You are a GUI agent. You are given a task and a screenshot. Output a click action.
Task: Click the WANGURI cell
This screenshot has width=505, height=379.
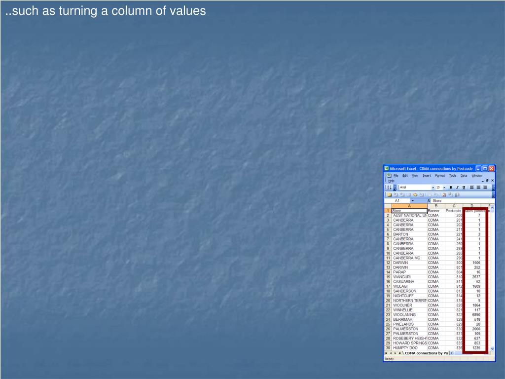409,277
